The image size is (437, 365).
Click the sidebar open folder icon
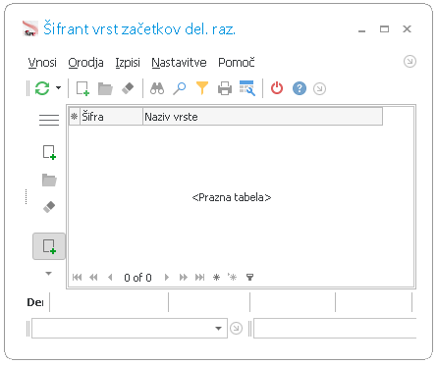[49, 180]
